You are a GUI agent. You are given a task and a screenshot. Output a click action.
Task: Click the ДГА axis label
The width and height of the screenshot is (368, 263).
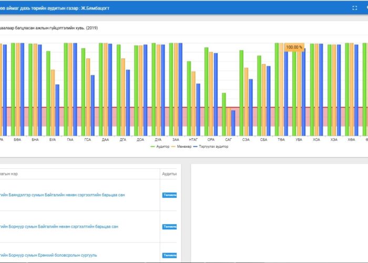(122, 140)
